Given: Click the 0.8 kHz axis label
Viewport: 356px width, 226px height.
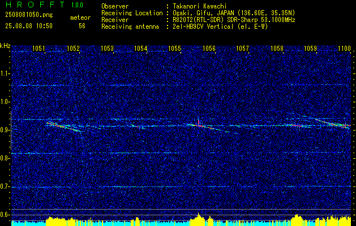Looking at the screenshot, I should (x=5, y=158).
